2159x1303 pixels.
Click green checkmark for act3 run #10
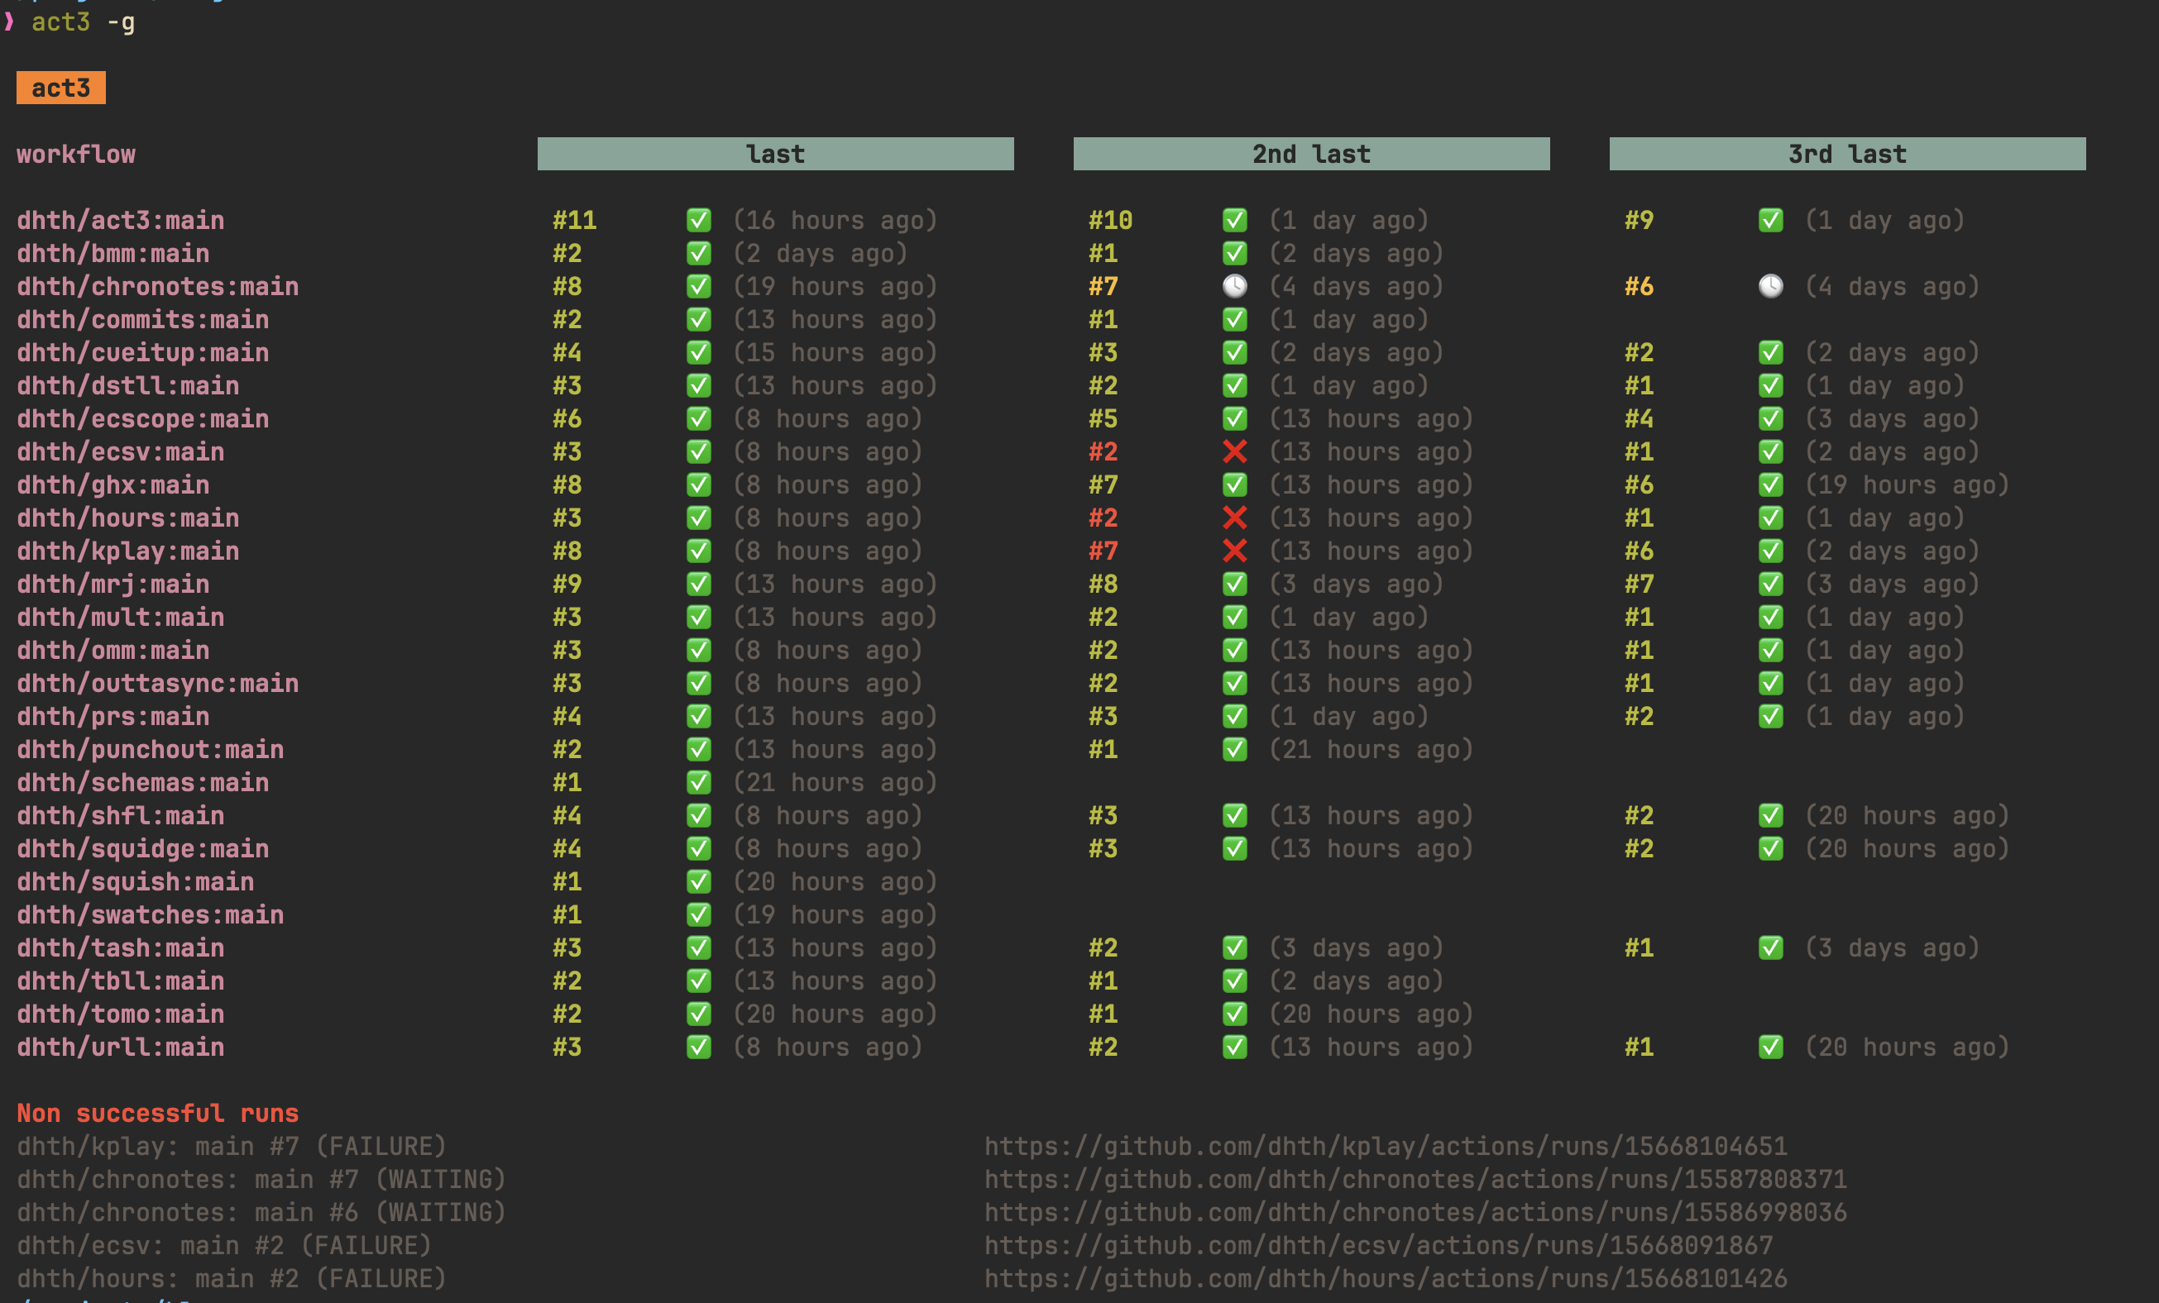1234,220
